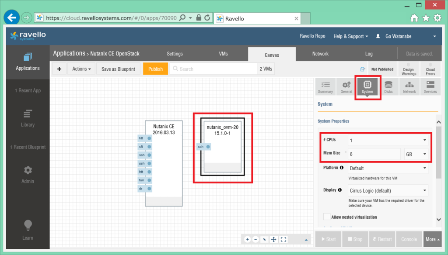The width and height of the screenshot is (448, 255).
Task: Switch to the Network tab
Action: point(320,54)
